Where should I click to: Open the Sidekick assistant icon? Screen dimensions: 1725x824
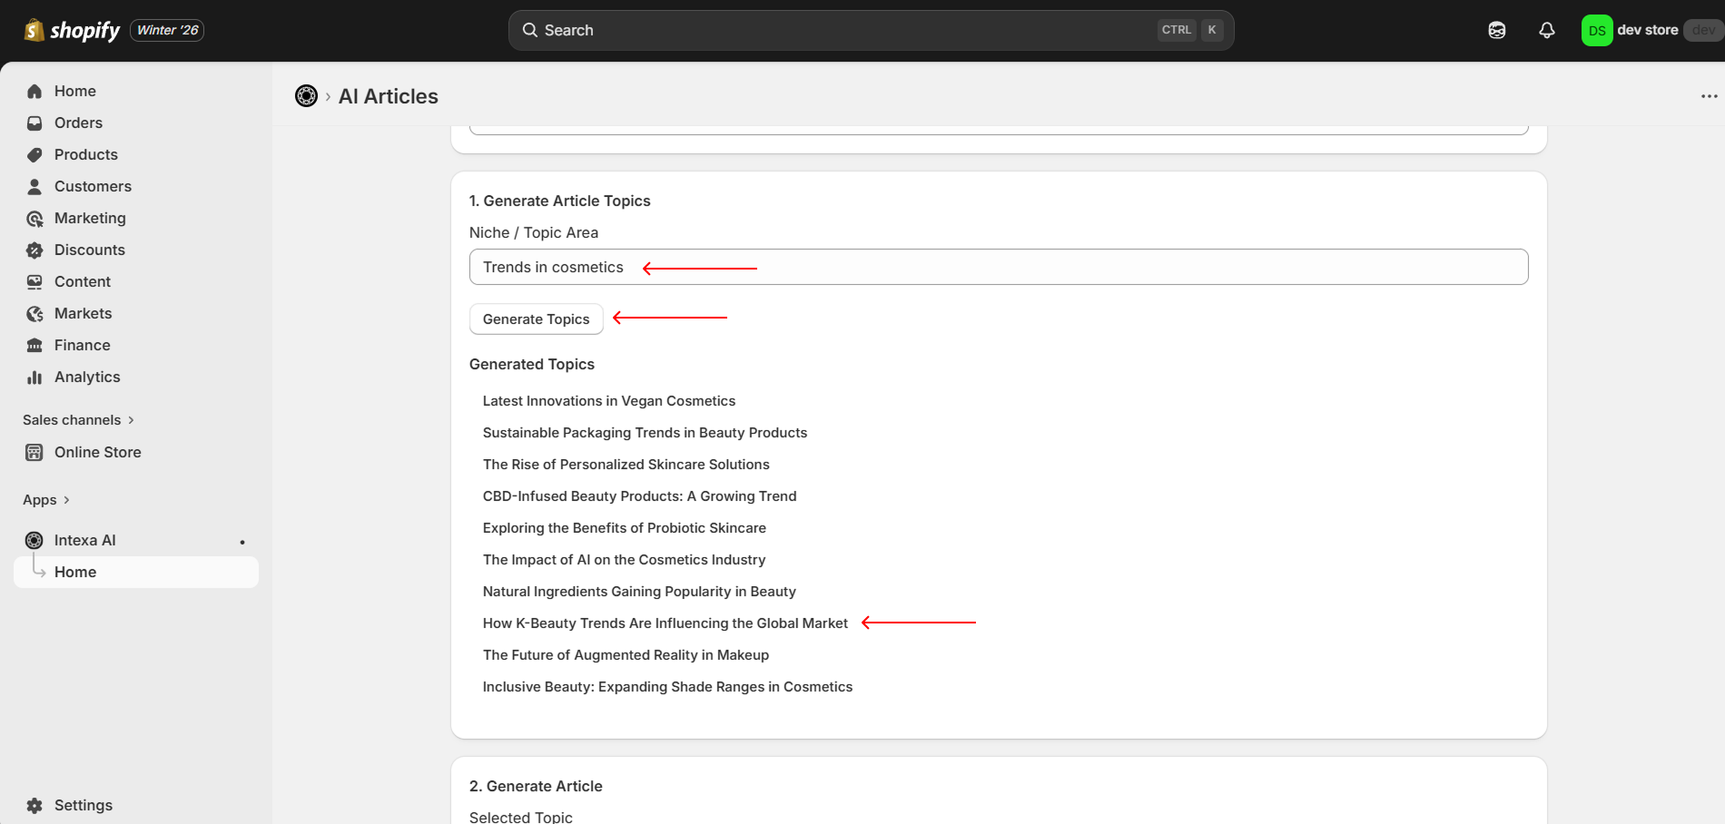[1497, 30]
